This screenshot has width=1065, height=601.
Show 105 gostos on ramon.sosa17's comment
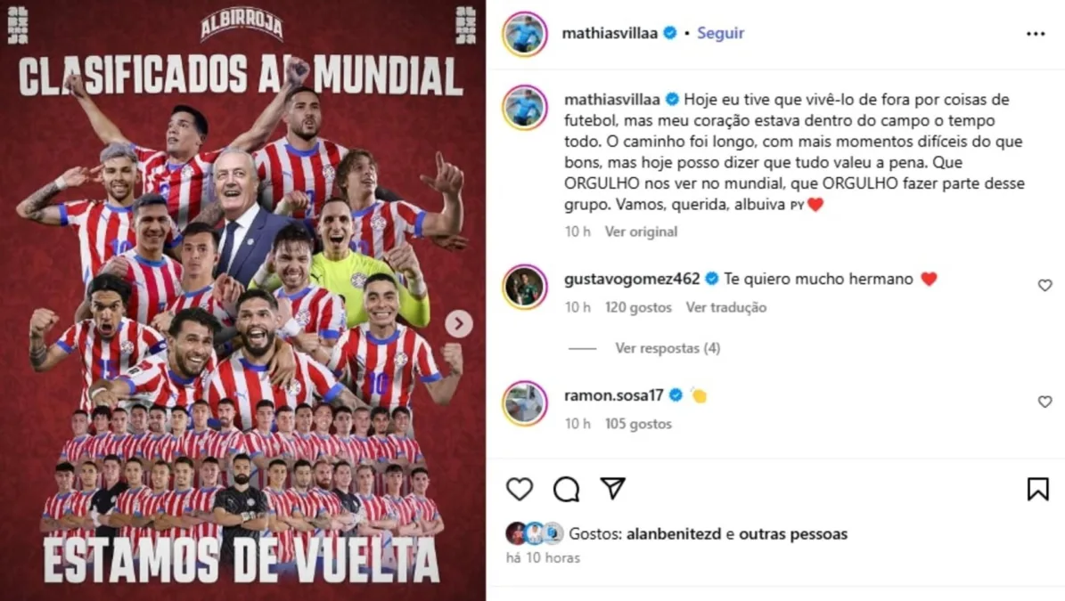pyautogui.click(x=638, y=424)
